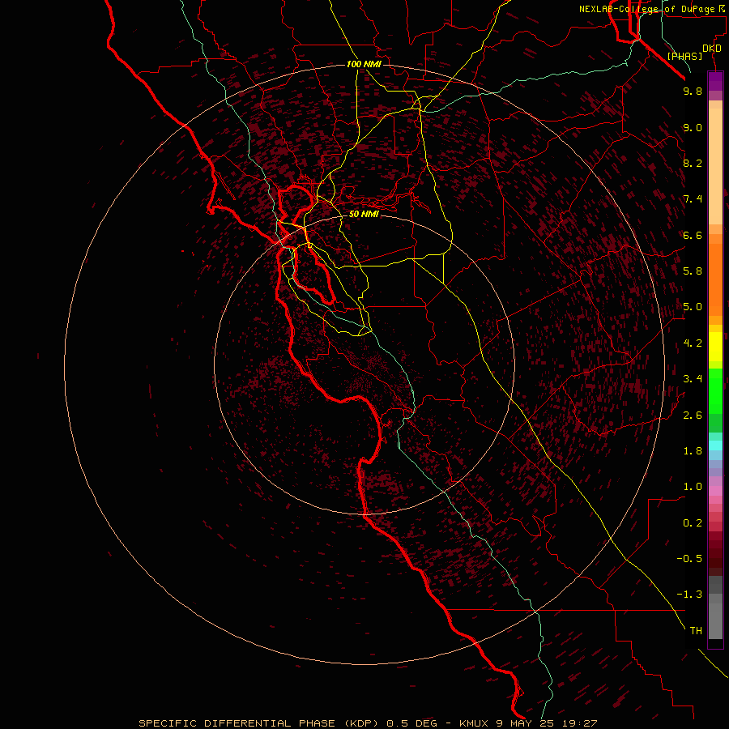Click the 5.8 value on the color scale

[693, 271]
